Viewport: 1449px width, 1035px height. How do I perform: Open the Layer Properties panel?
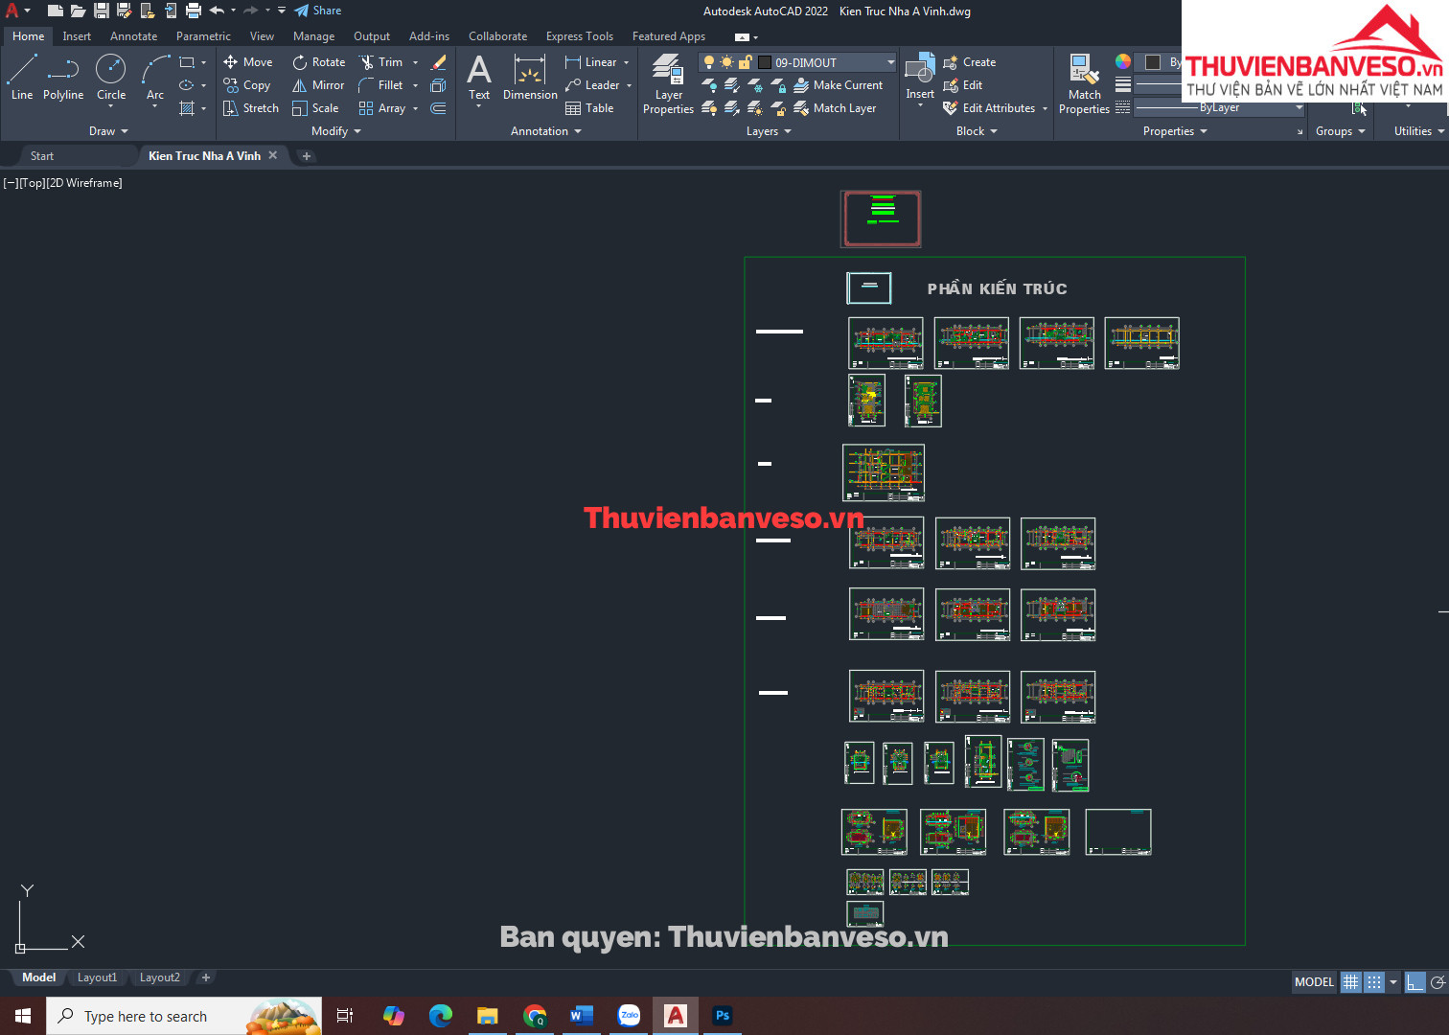click(x=668, y=83)
